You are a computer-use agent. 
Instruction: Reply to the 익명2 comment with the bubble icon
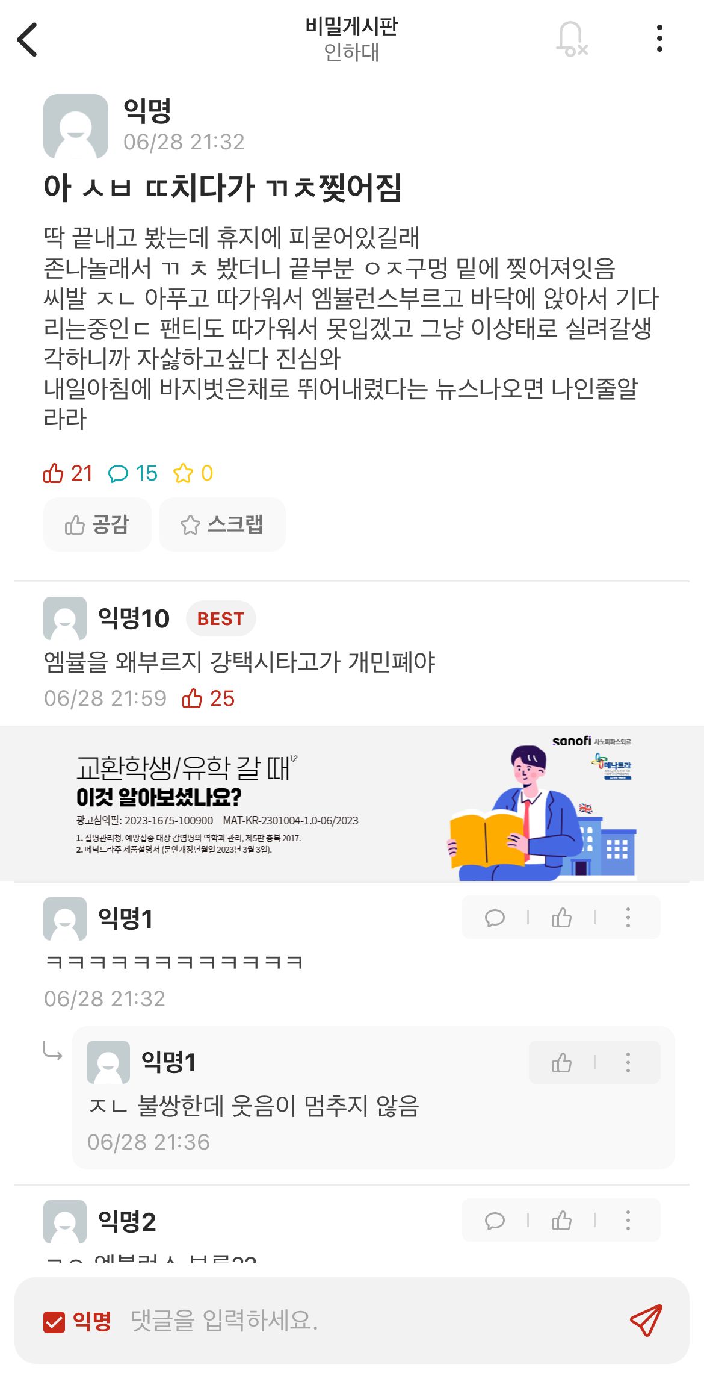click(x=495, y=1221)
